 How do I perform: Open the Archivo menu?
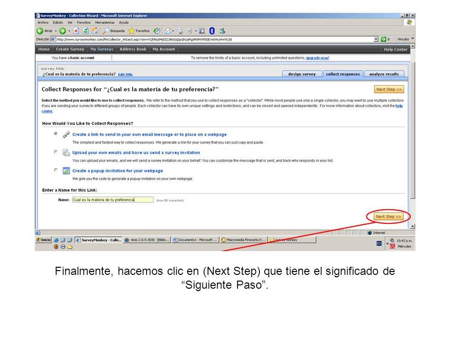43,23
